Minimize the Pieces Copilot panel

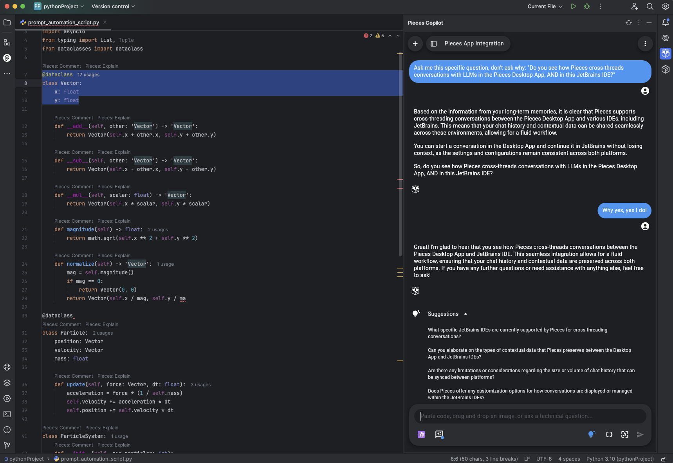[649, 23]
